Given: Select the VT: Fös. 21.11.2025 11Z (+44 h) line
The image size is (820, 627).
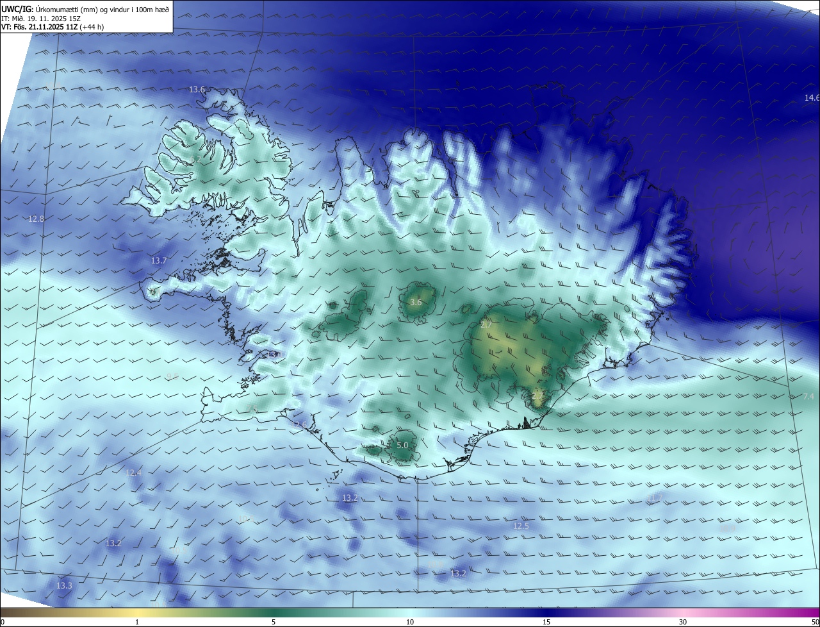Looking at the screenshot, I should pyautogui.click(x=53, y=27).
